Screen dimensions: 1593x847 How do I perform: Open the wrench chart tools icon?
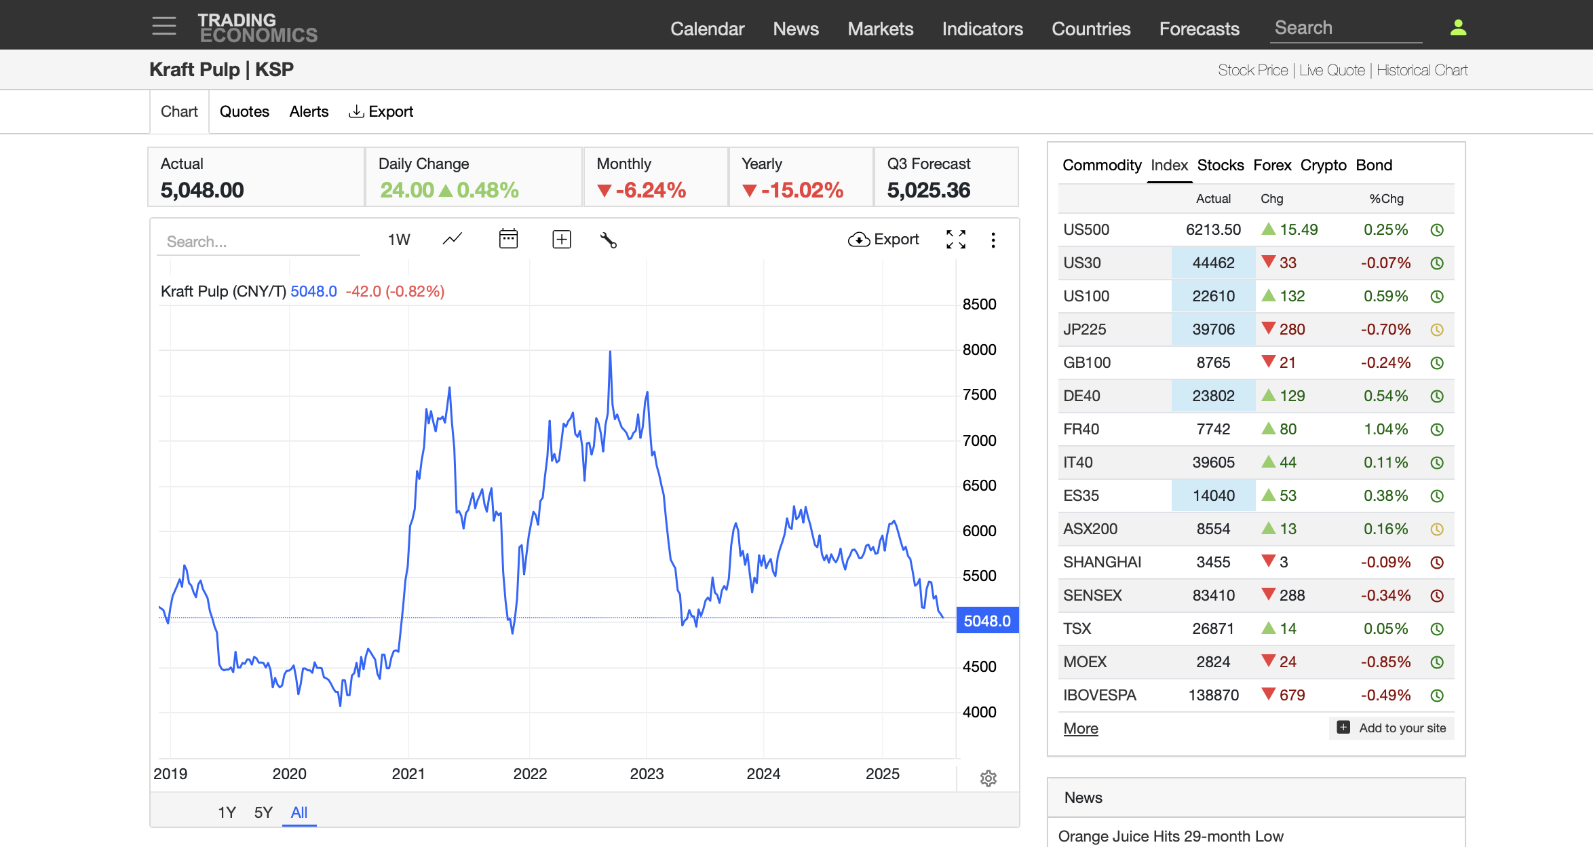608,240
